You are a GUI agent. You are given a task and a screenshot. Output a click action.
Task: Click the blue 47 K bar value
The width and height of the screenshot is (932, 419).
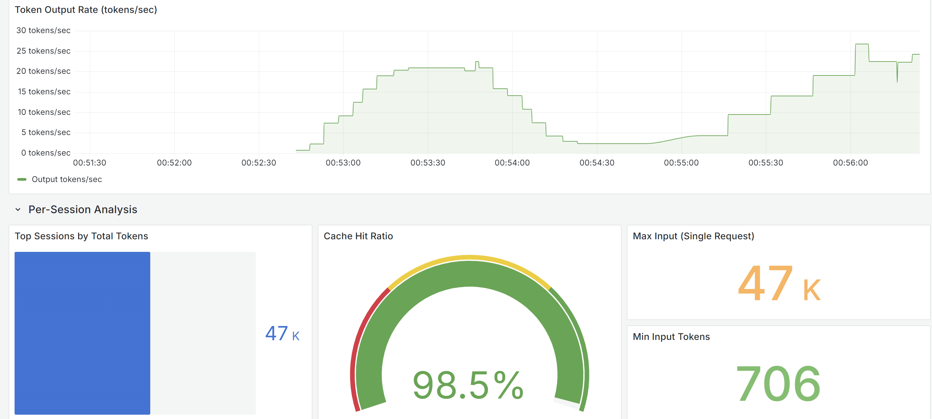[282, 333]
